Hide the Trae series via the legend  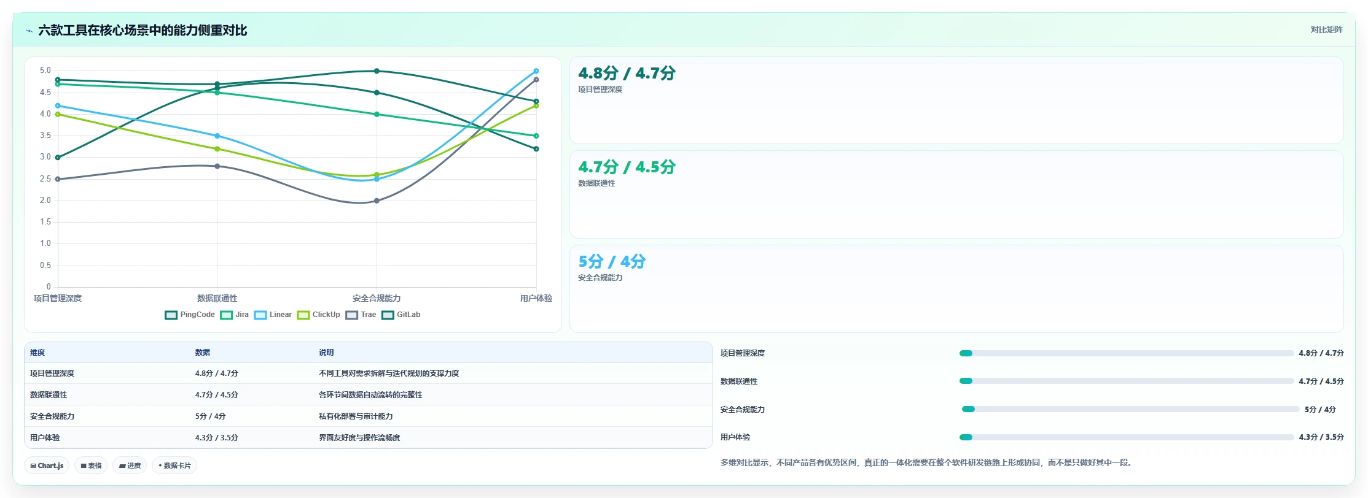pos(361,315)
